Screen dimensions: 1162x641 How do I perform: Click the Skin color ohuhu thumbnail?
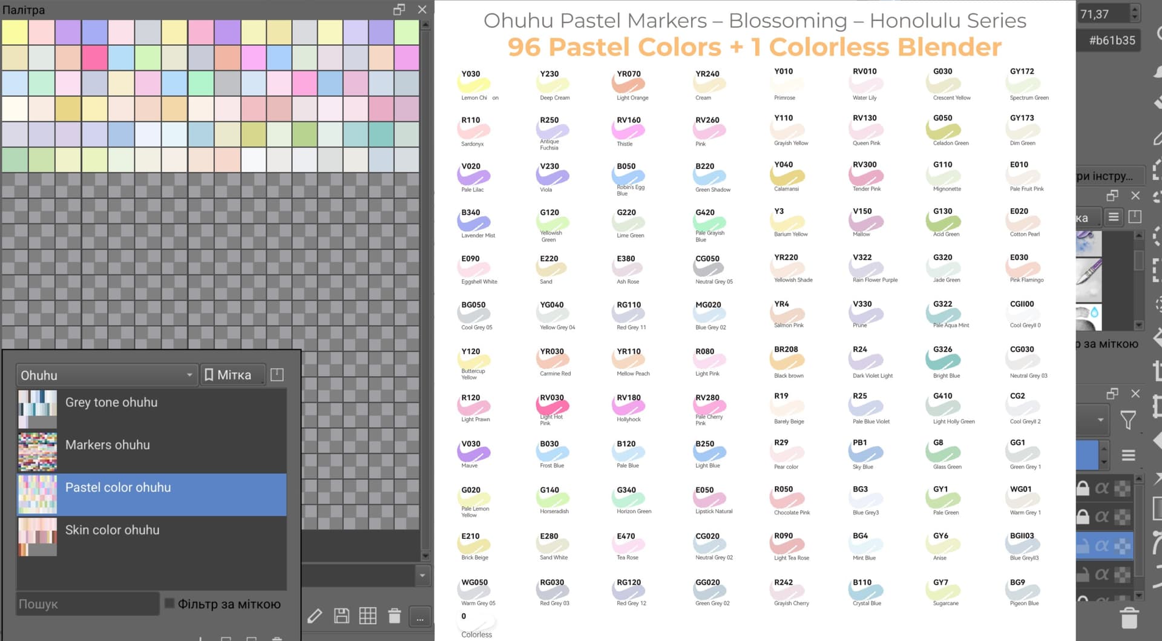click(x=38, y=537)
